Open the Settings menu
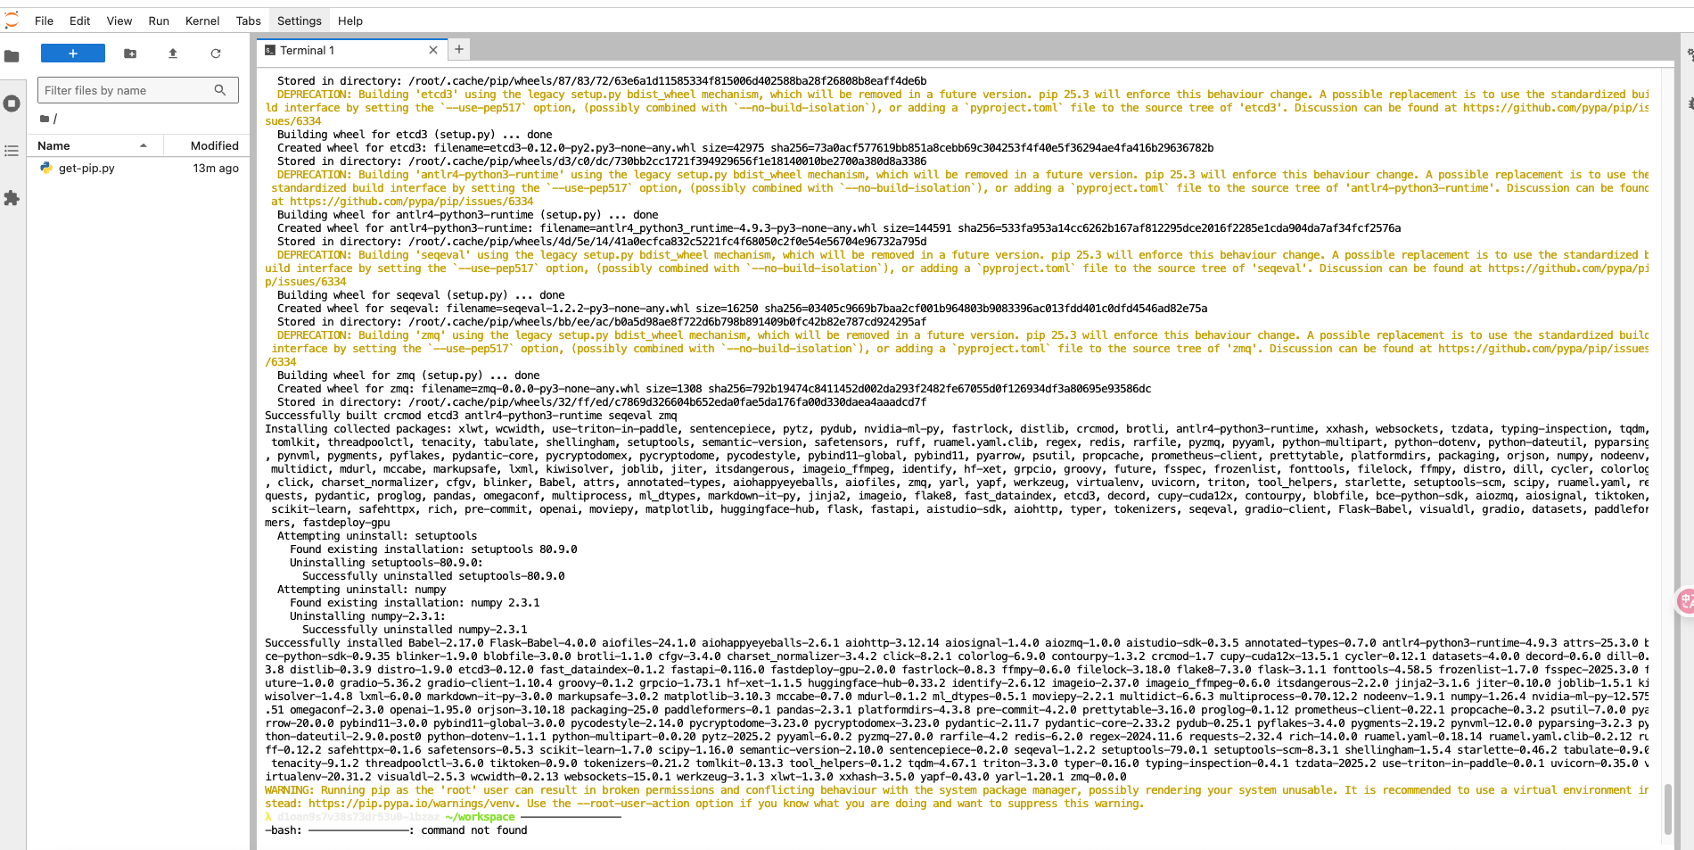The image size is (1694, 850). click(300, 21)
